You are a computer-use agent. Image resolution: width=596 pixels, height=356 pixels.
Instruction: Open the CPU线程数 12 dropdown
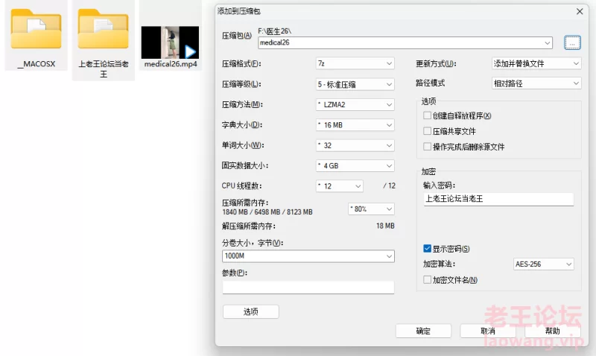click(340, 186)
